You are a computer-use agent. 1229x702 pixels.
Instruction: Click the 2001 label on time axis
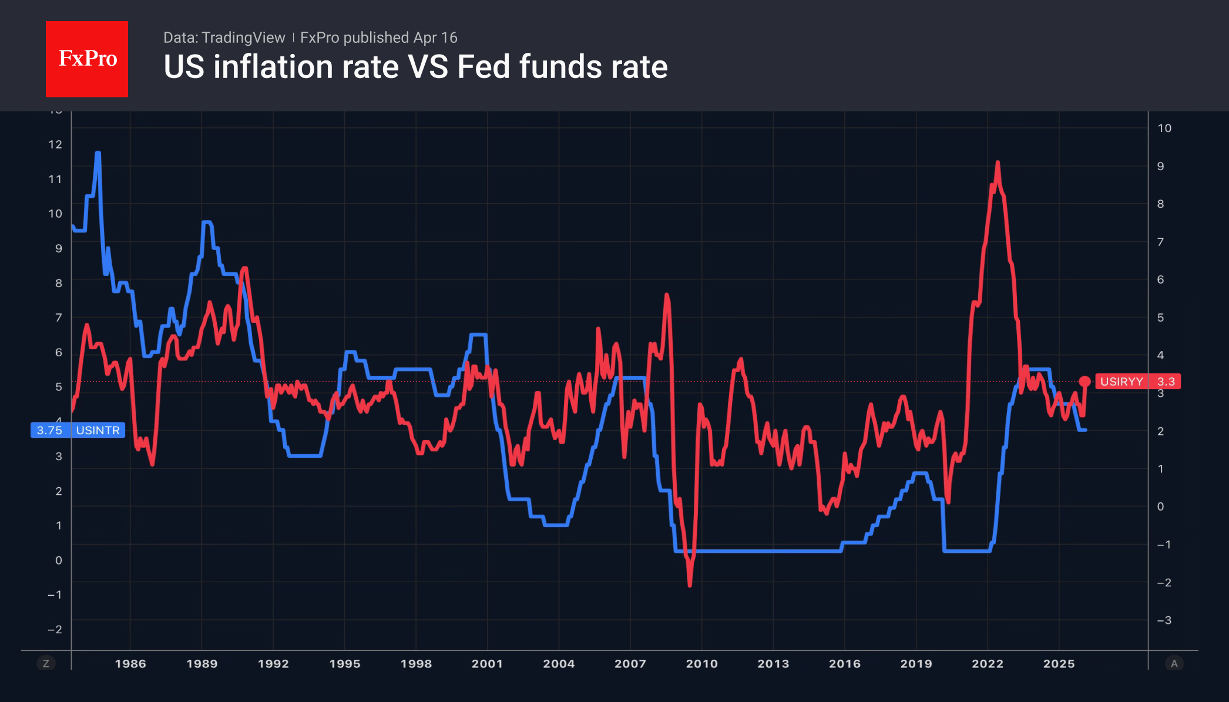click(487, 663)
